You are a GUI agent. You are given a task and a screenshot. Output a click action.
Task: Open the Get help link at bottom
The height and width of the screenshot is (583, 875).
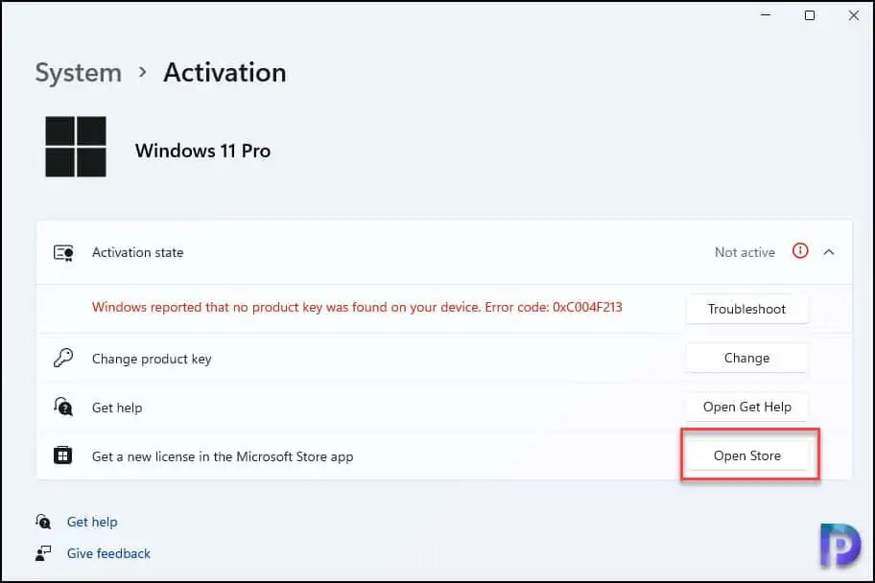point(92,522)
